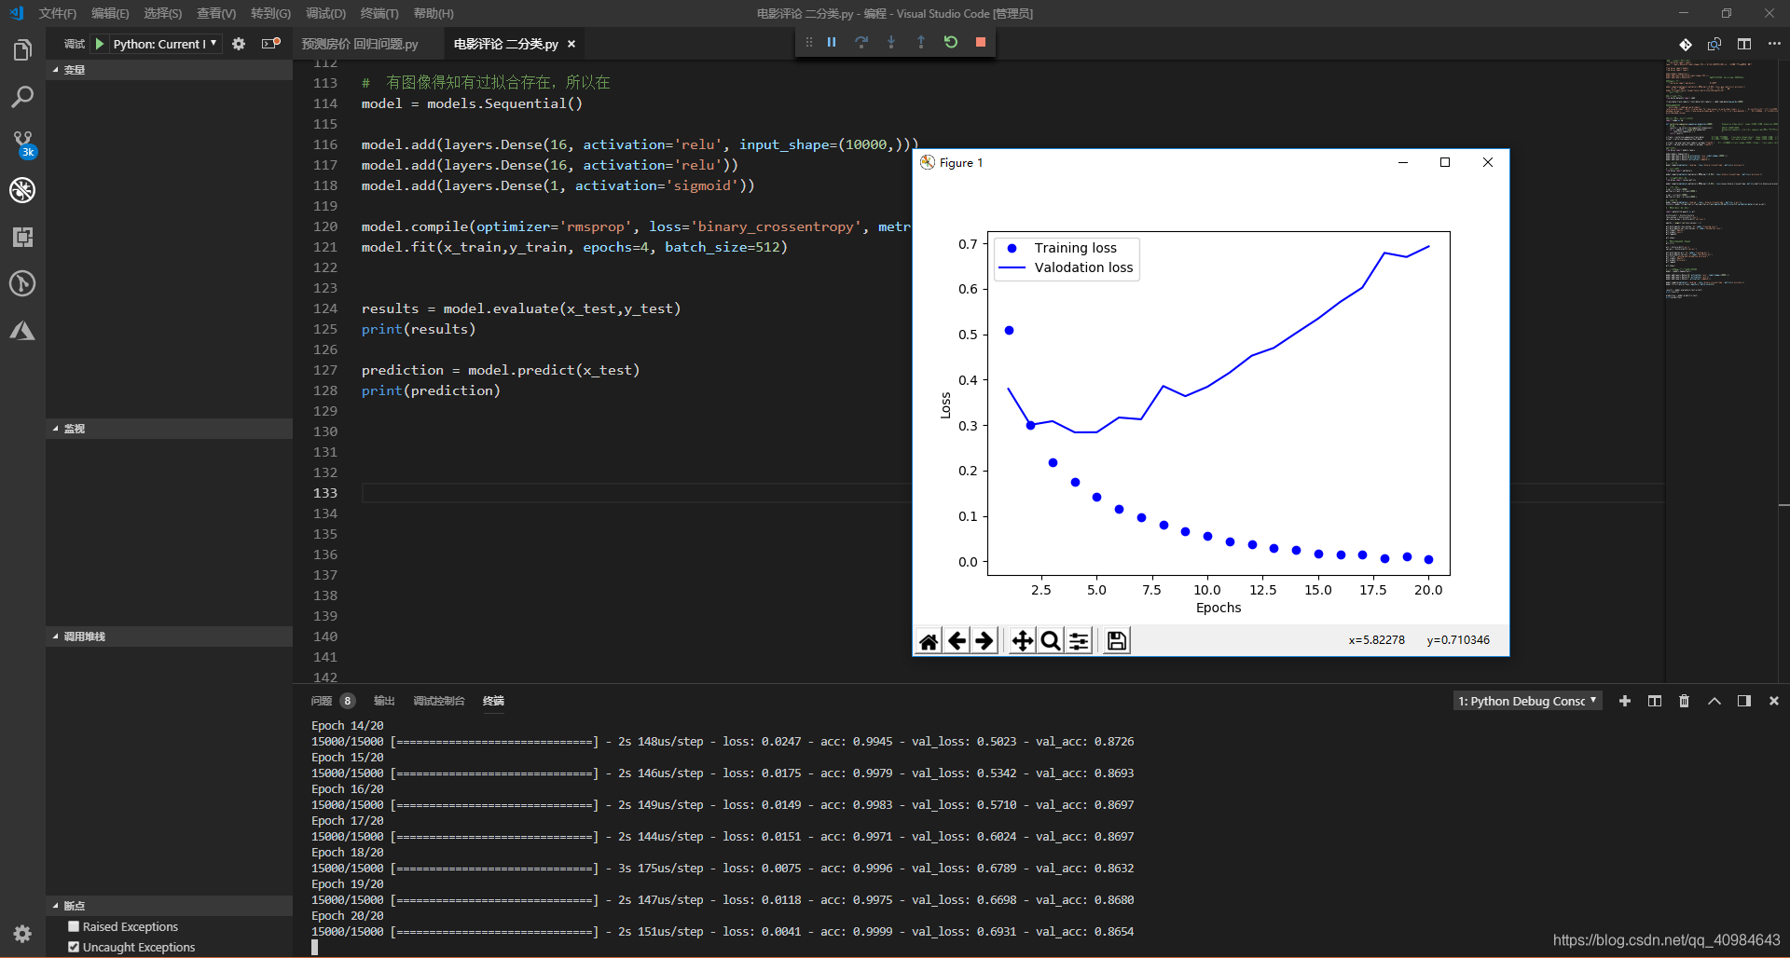Select Zoom-to-rectangle magnifier in Figure 1
The height and width of the screenshot is (958, 1790).
[x=1051, y=641]
